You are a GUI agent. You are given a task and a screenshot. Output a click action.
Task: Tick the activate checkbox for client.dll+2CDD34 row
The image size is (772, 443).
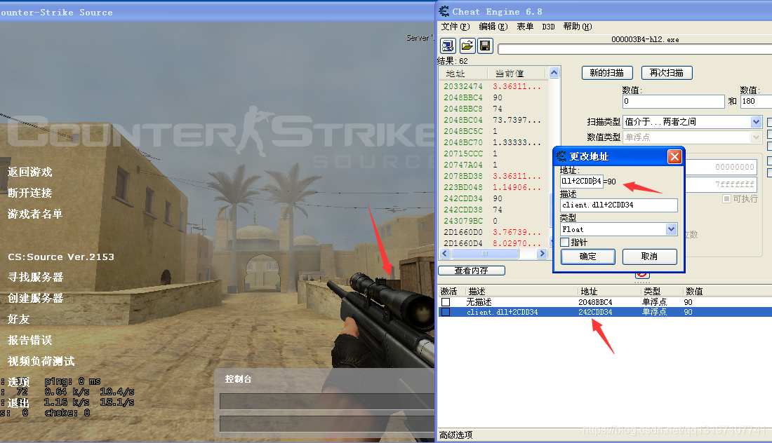(446, 312)
